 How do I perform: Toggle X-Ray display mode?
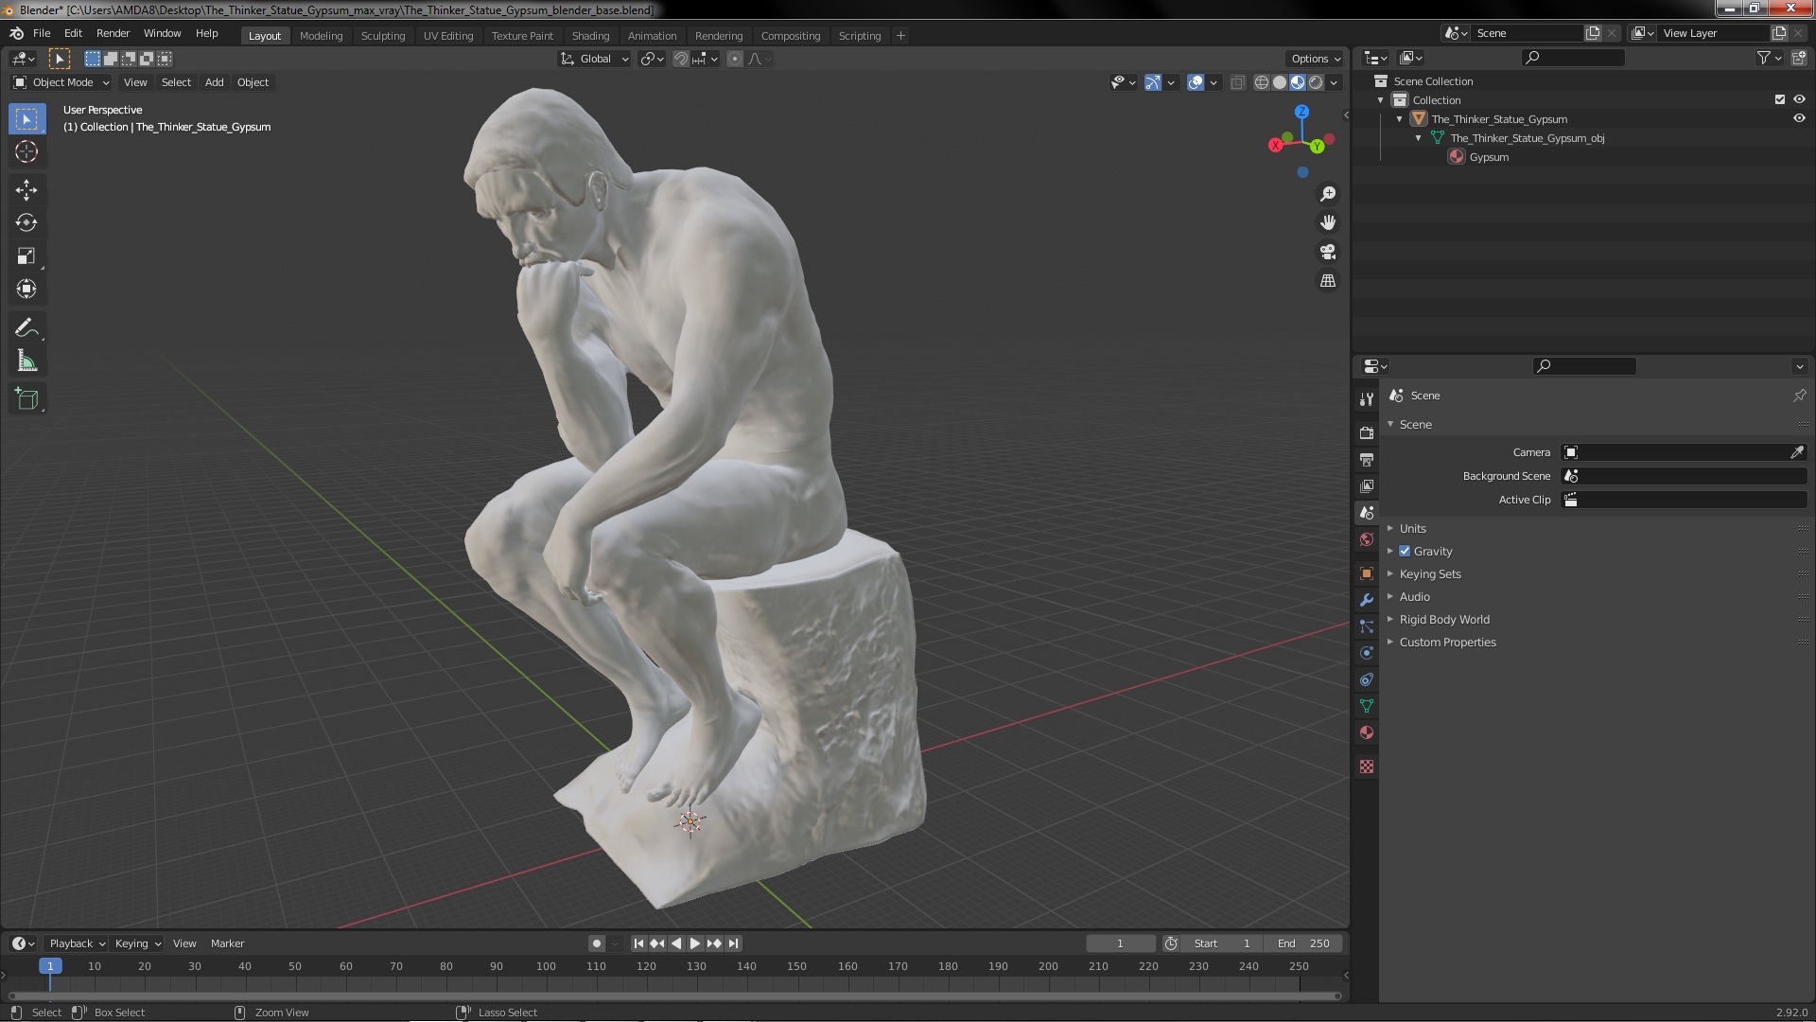tap(1237, 82)
